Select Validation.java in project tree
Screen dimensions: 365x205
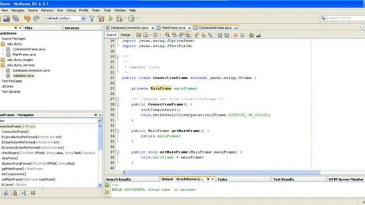pyautogui.click(x=23, y=76)
